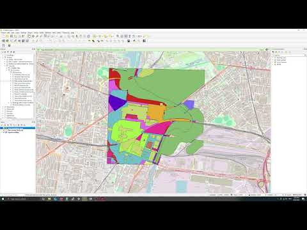Select the Zoom Out tool
The image size is (307, 230).
coord(41,36)
